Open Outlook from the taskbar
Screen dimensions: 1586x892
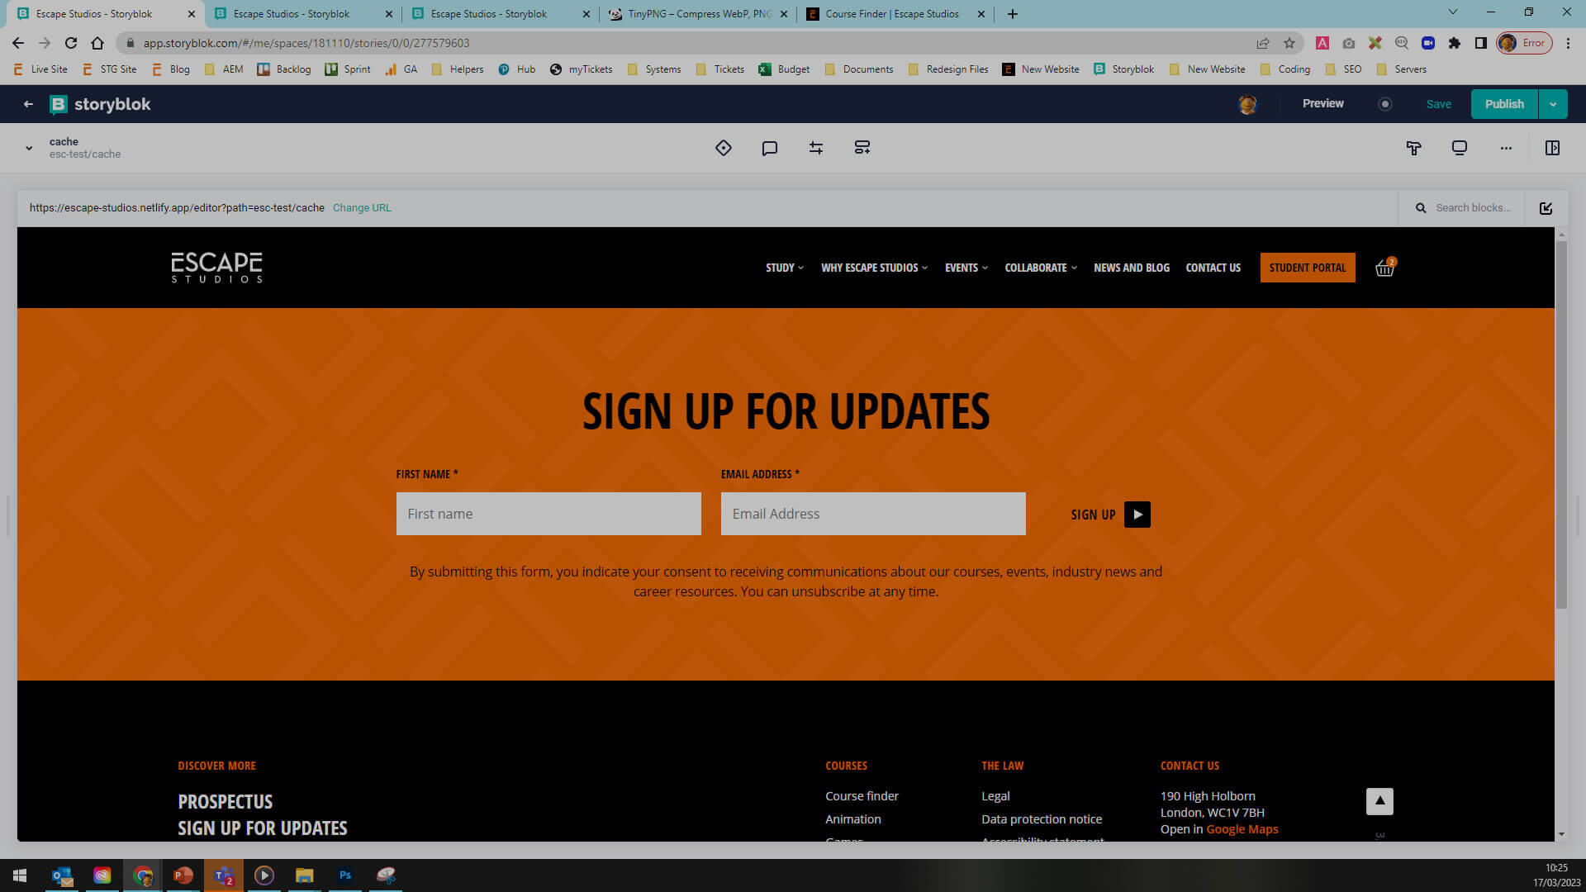[x=62, y=875]
